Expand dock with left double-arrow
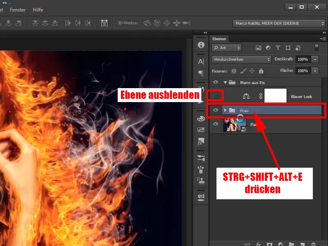328x246 pixels. click(x=205, y=33)
